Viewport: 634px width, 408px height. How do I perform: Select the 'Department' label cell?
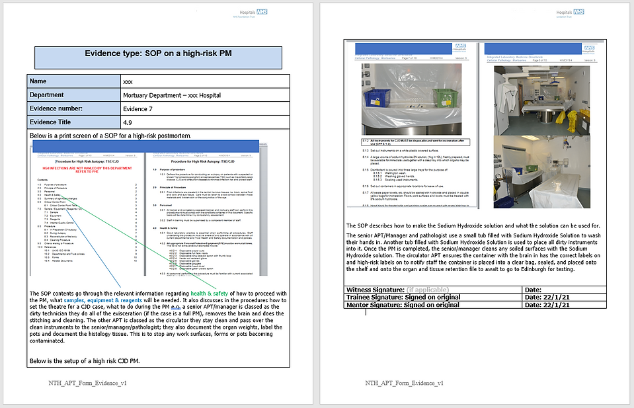click(74, 95)
